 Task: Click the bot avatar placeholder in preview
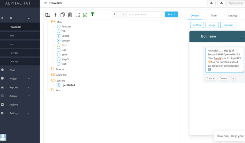click(x=197, y=49)
